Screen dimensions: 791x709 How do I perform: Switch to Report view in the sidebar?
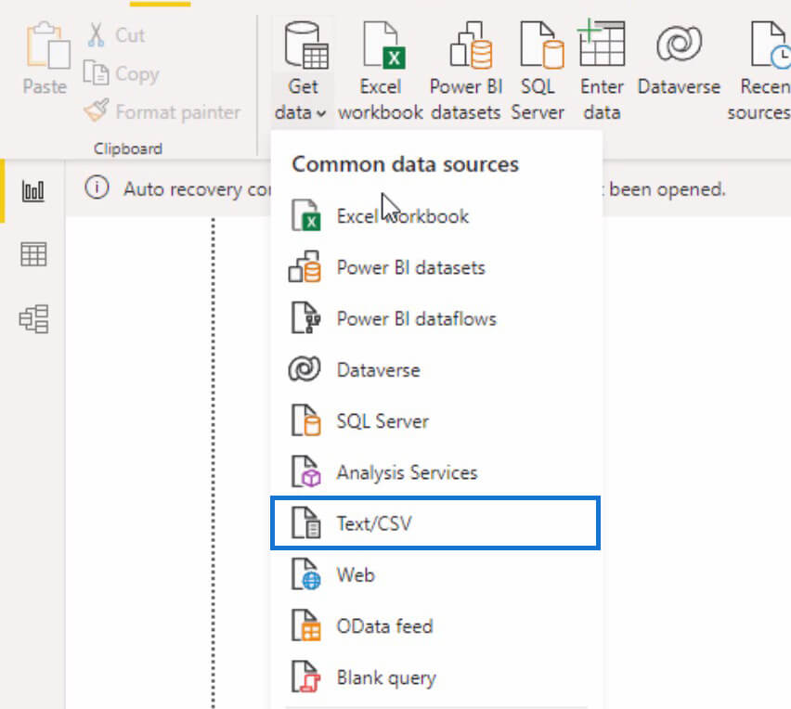point(33,191)
